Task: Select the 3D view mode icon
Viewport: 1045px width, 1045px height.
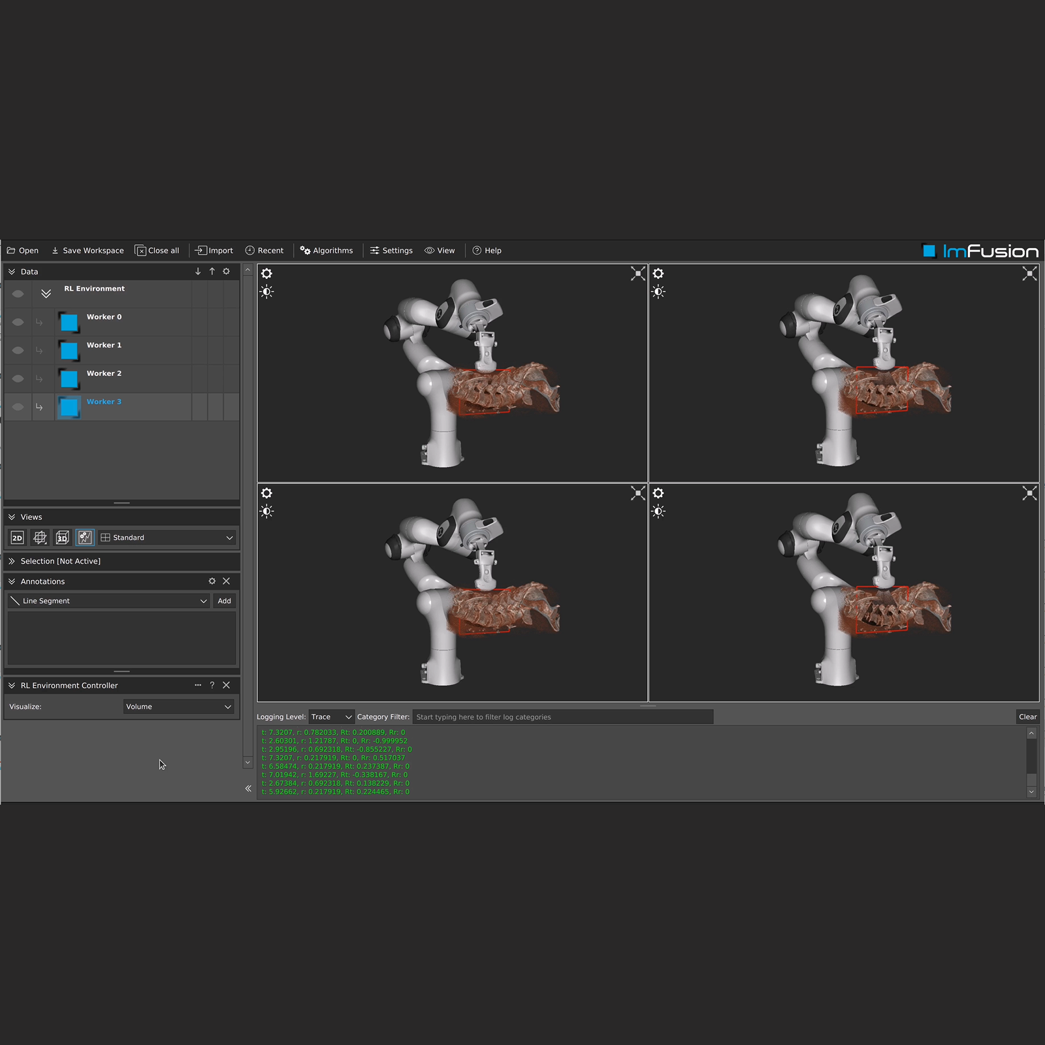Action: [62, 538]
